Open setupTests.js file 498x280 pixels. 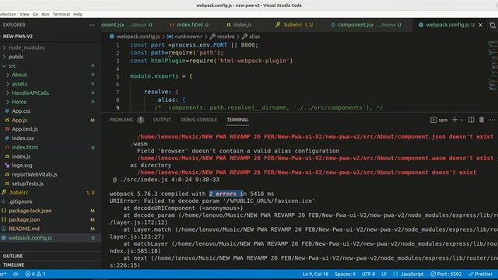(x=28, y=184)
